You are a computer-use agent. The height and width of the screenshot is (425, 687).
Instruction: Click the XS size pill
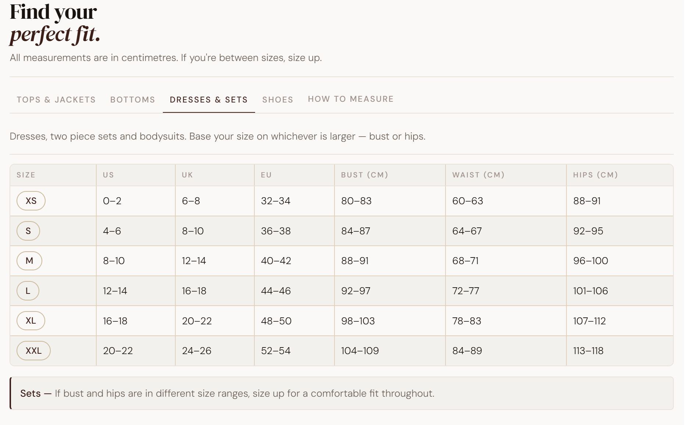point(31,201)
